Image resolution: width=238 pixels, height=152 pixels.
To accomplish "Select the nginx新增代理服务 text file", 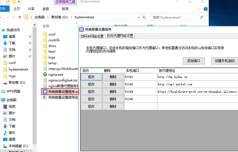I will [x=61, y=86].
